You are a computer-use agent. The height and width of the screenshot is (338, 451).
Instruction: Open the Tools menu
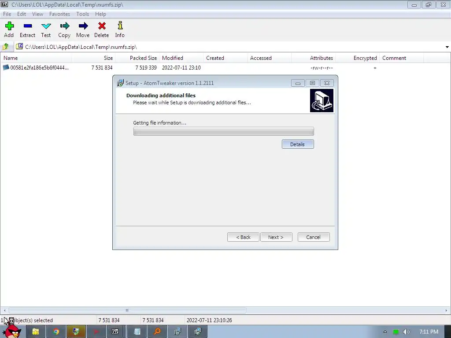82,14
